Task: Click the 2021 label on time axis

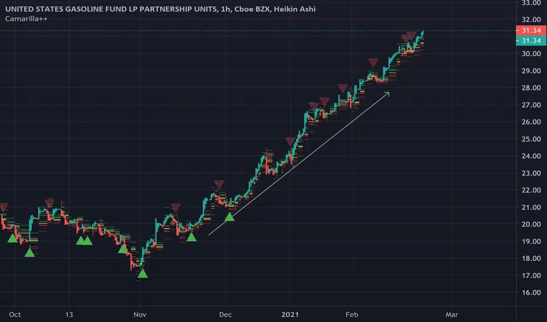Action: pos(290,315)
